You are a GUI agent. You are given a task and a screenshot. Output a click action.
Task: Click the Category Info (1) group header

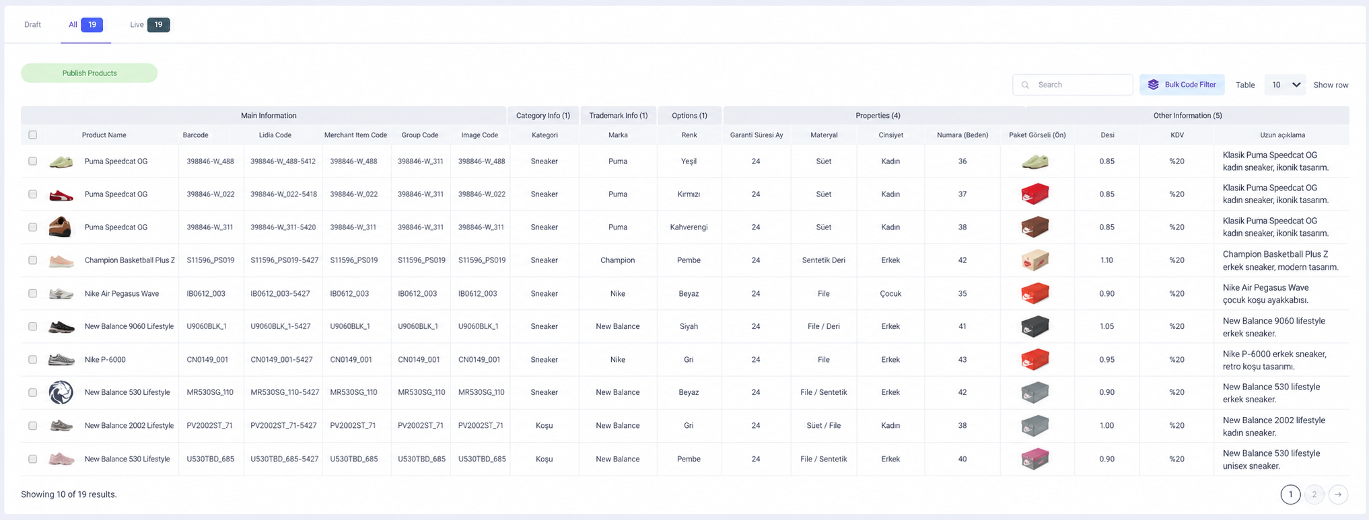coord(543,116)
